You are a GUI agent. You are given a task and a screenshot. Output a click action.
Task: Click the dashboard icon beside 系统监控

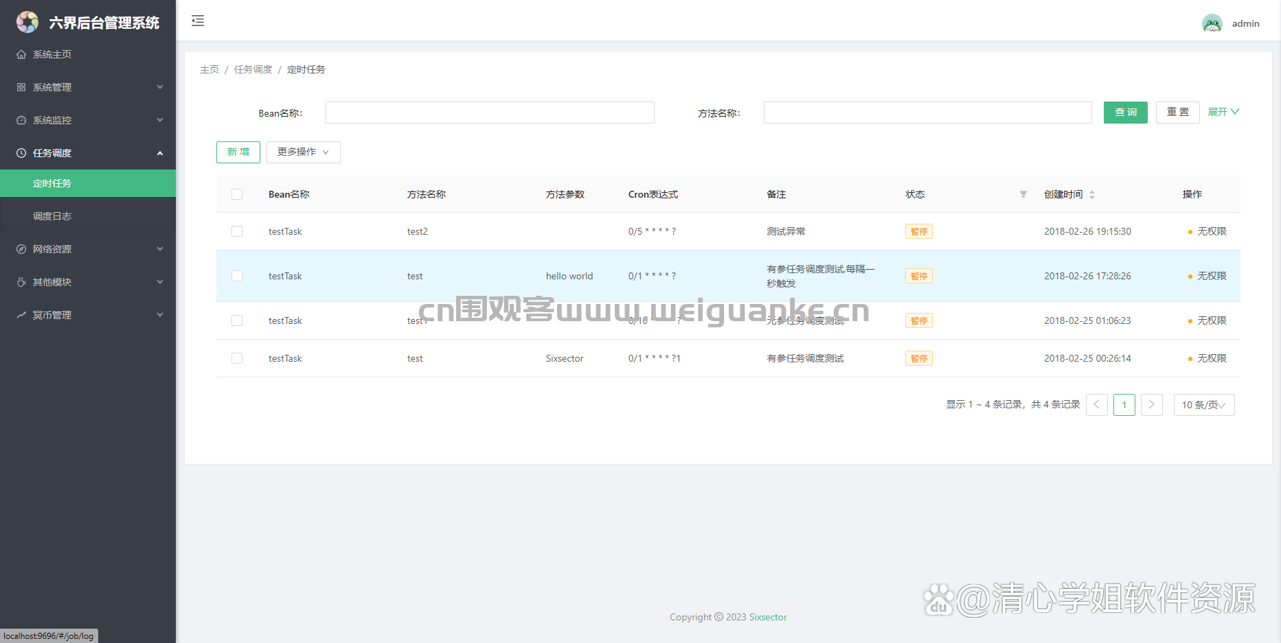[21, 120]
